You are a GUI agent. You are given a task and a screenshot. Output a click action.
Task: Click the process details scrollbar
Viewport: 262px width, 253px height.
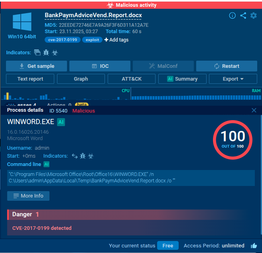coord(261,175)
